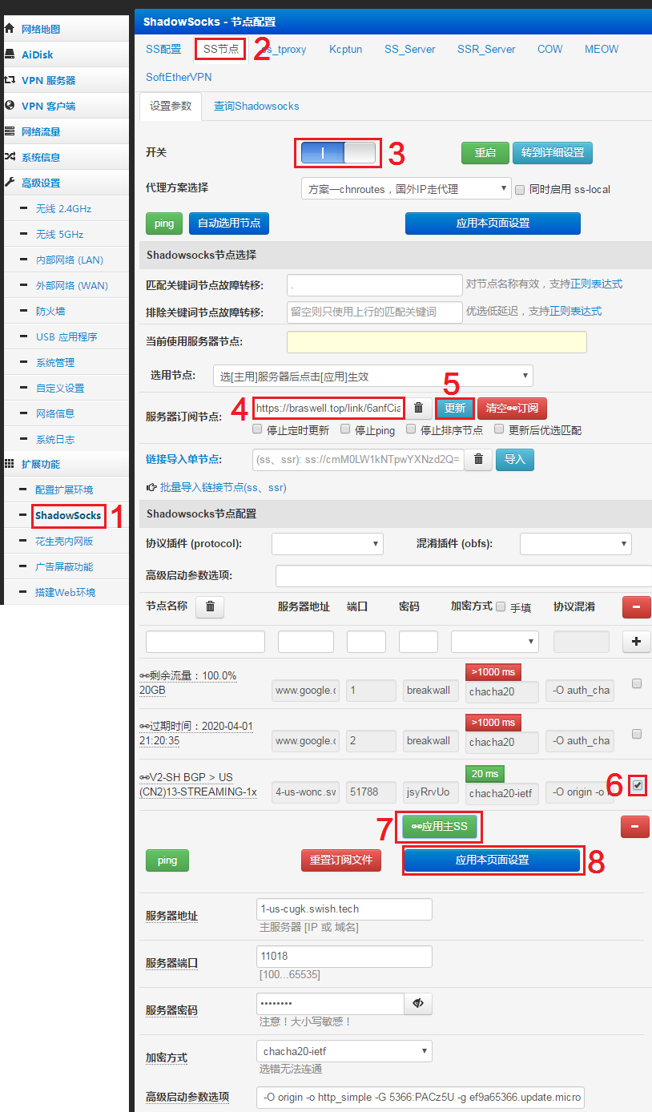Image resolution: width=652 pixels, height=1112 pixels.
Task: Add a node row with the plus button
Action: pyautogui.click(x=636, y=641)
